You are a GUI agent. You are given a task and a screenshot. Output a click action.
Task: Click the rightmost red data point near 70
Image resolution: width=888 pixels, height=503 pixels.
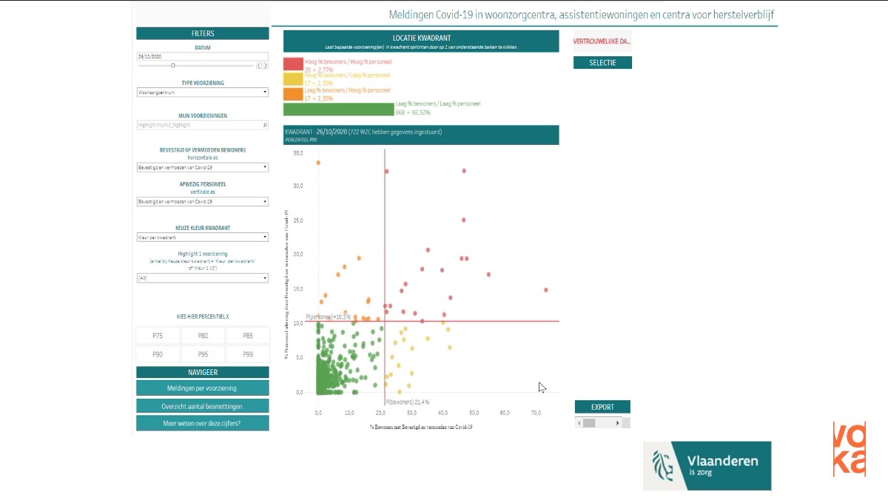[546, 290]
